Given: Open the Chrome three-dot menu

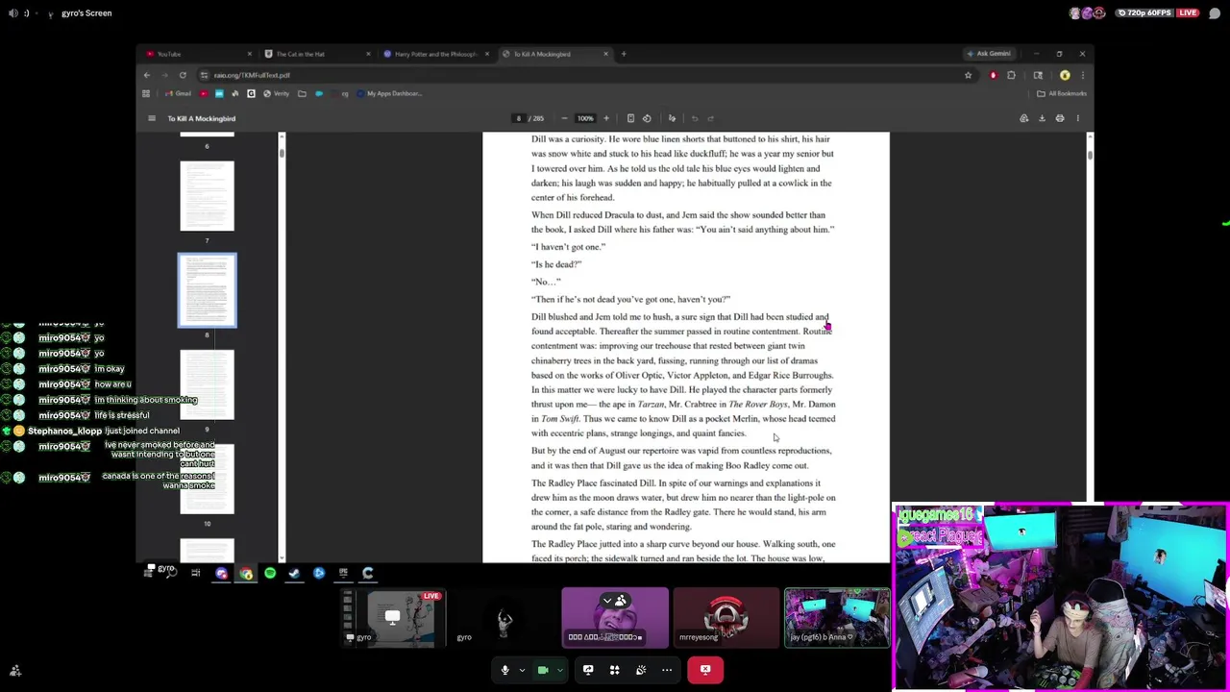Looking at the screenshot, I should [x=1083, y=75].
